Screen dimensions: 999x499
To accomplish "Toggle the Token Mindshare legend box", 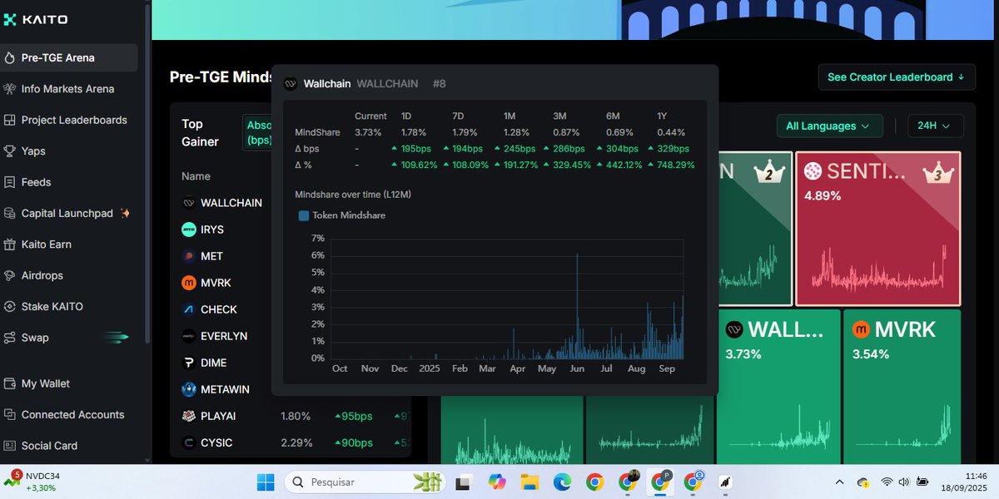I will [x=304, y=215].
